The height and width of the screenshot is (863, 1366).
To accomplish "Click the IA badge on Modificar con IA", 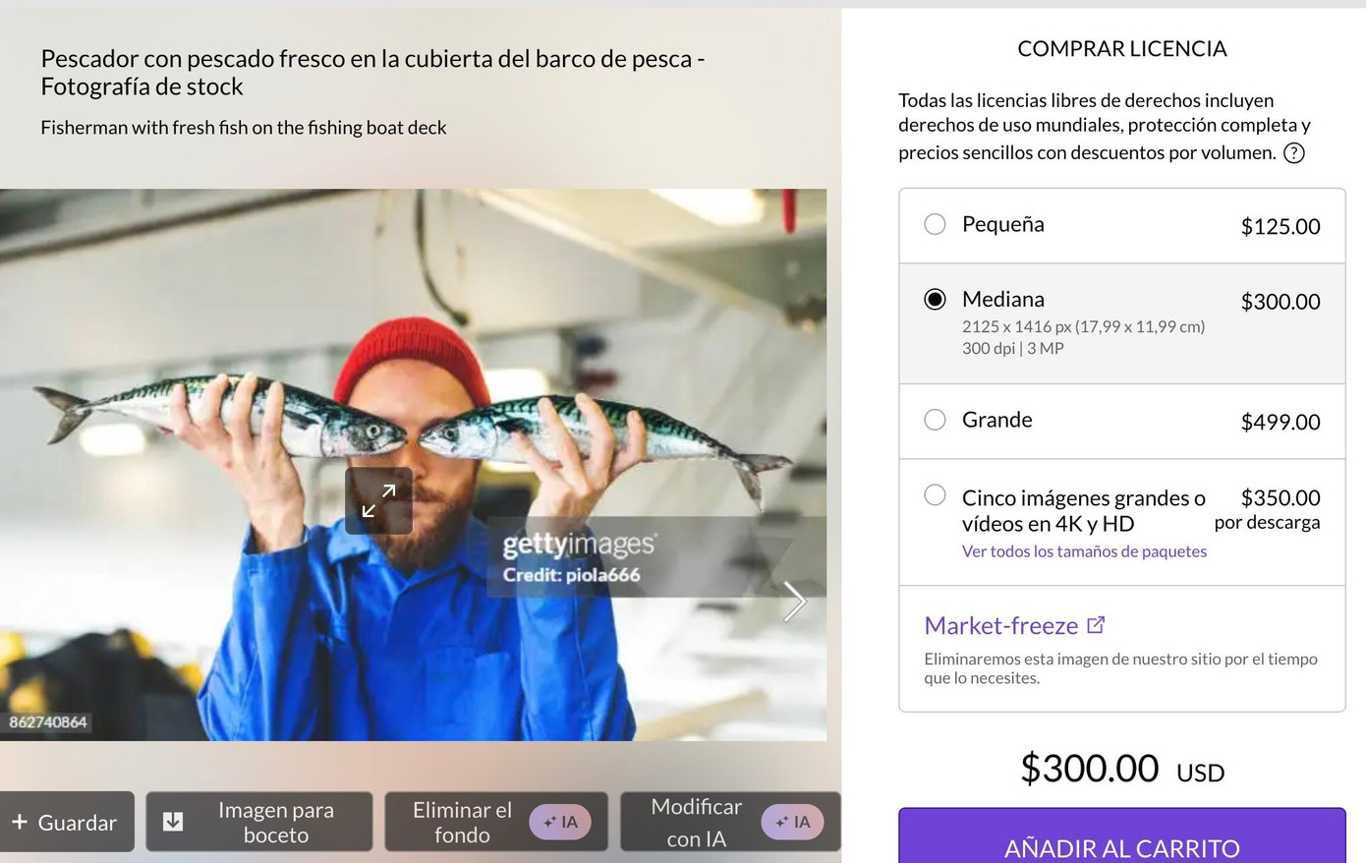I will 792,822.
